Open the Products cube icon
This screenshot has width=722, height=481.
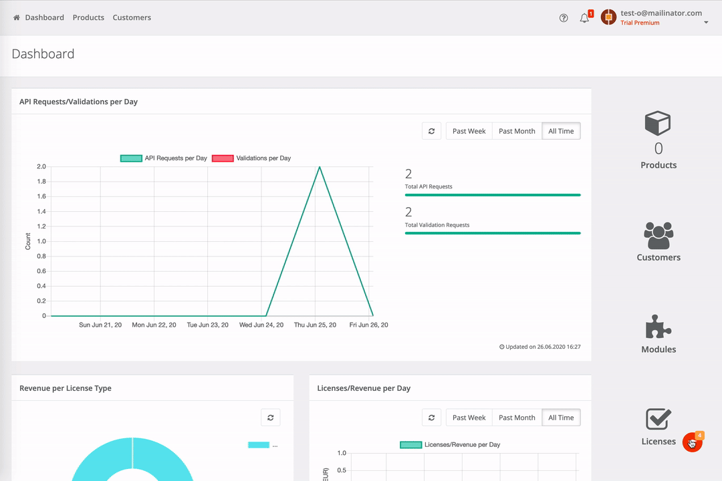658,123
